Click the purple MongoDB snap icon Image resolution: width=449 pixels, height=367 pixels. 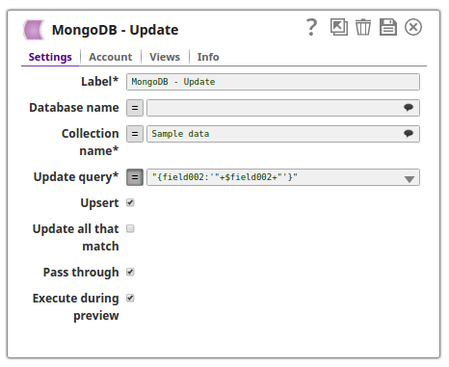(34, 30)
